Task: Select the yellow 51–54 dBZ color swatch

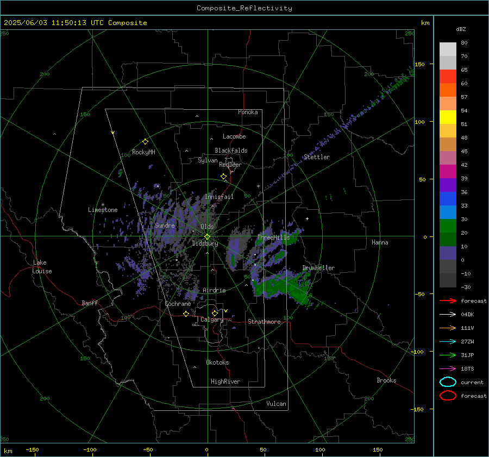Action: click(x=448, y=117)
